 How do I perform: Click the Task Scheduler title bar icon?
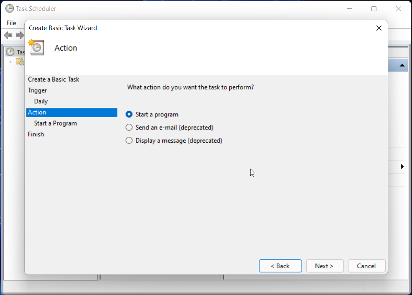9,8
